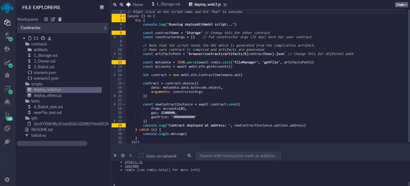Image resolution: width=410 pixels, height=186 pixels.
Task: Open the git plugin with 14 badge
Action: point(8,116)
